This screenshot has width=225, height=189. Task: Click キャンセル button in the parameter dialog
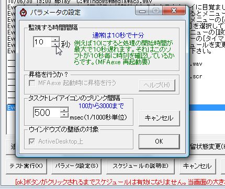[x=159, y=118]
